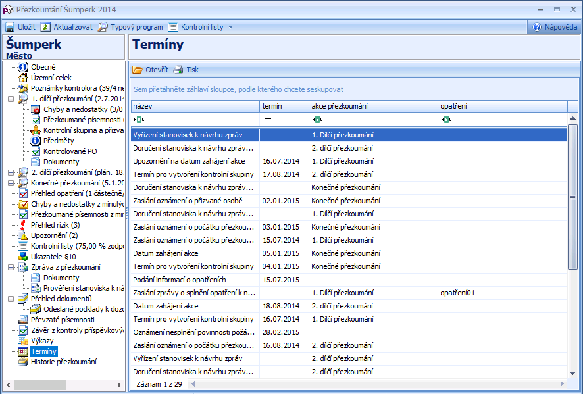
Task: Click the Odeslané podklady folder icon
Action: click(x=36, y=309)
